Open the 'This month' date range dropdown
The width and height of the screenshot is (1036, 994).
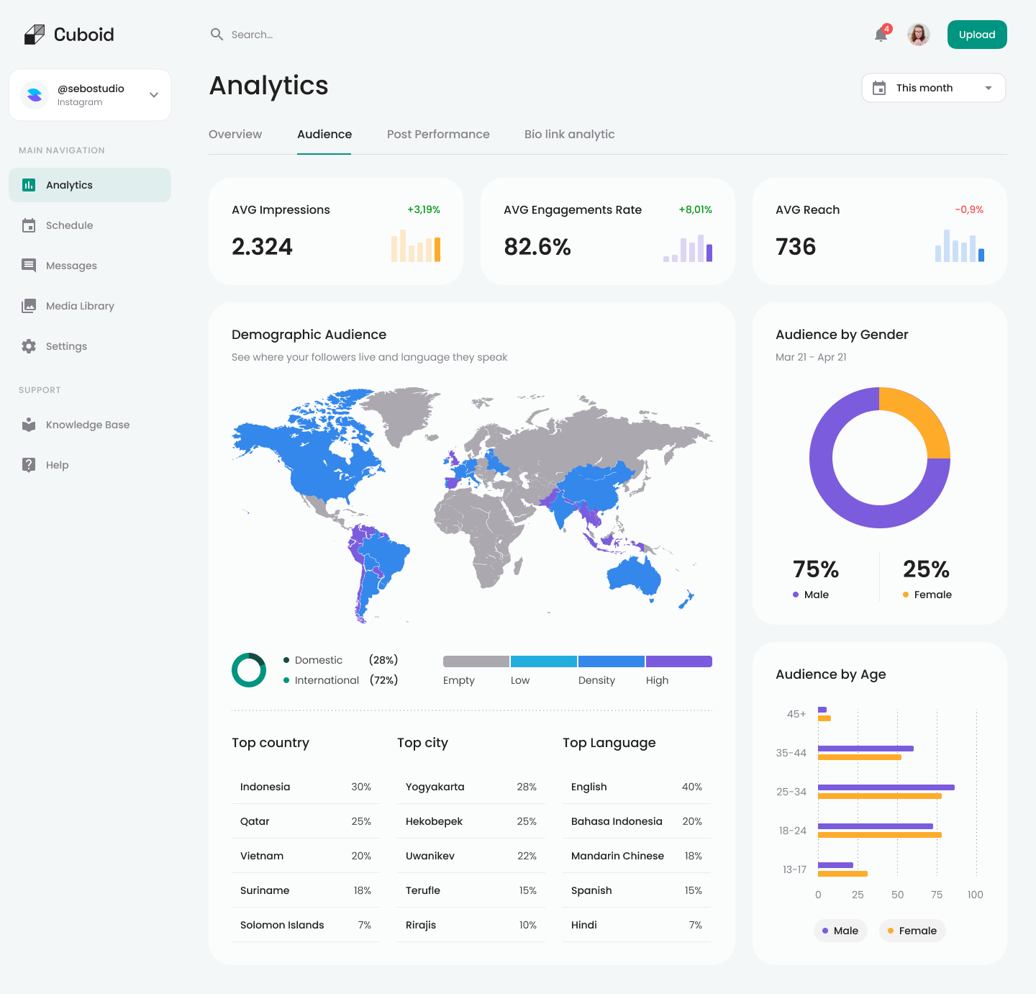tap(933, 87)
